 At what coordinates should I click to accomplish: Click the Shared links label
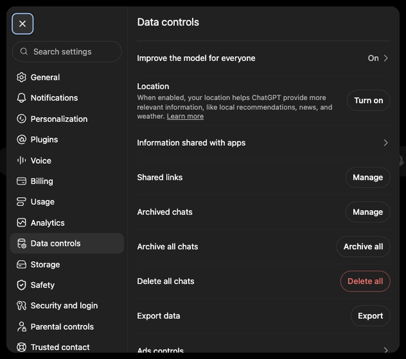tap(160, 177)
